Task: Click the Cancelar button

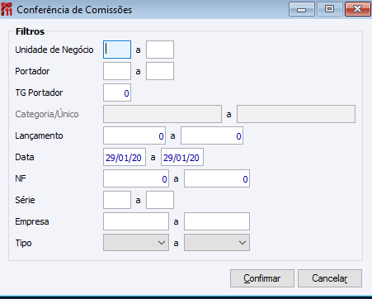Action: click(x=330, y=278)
